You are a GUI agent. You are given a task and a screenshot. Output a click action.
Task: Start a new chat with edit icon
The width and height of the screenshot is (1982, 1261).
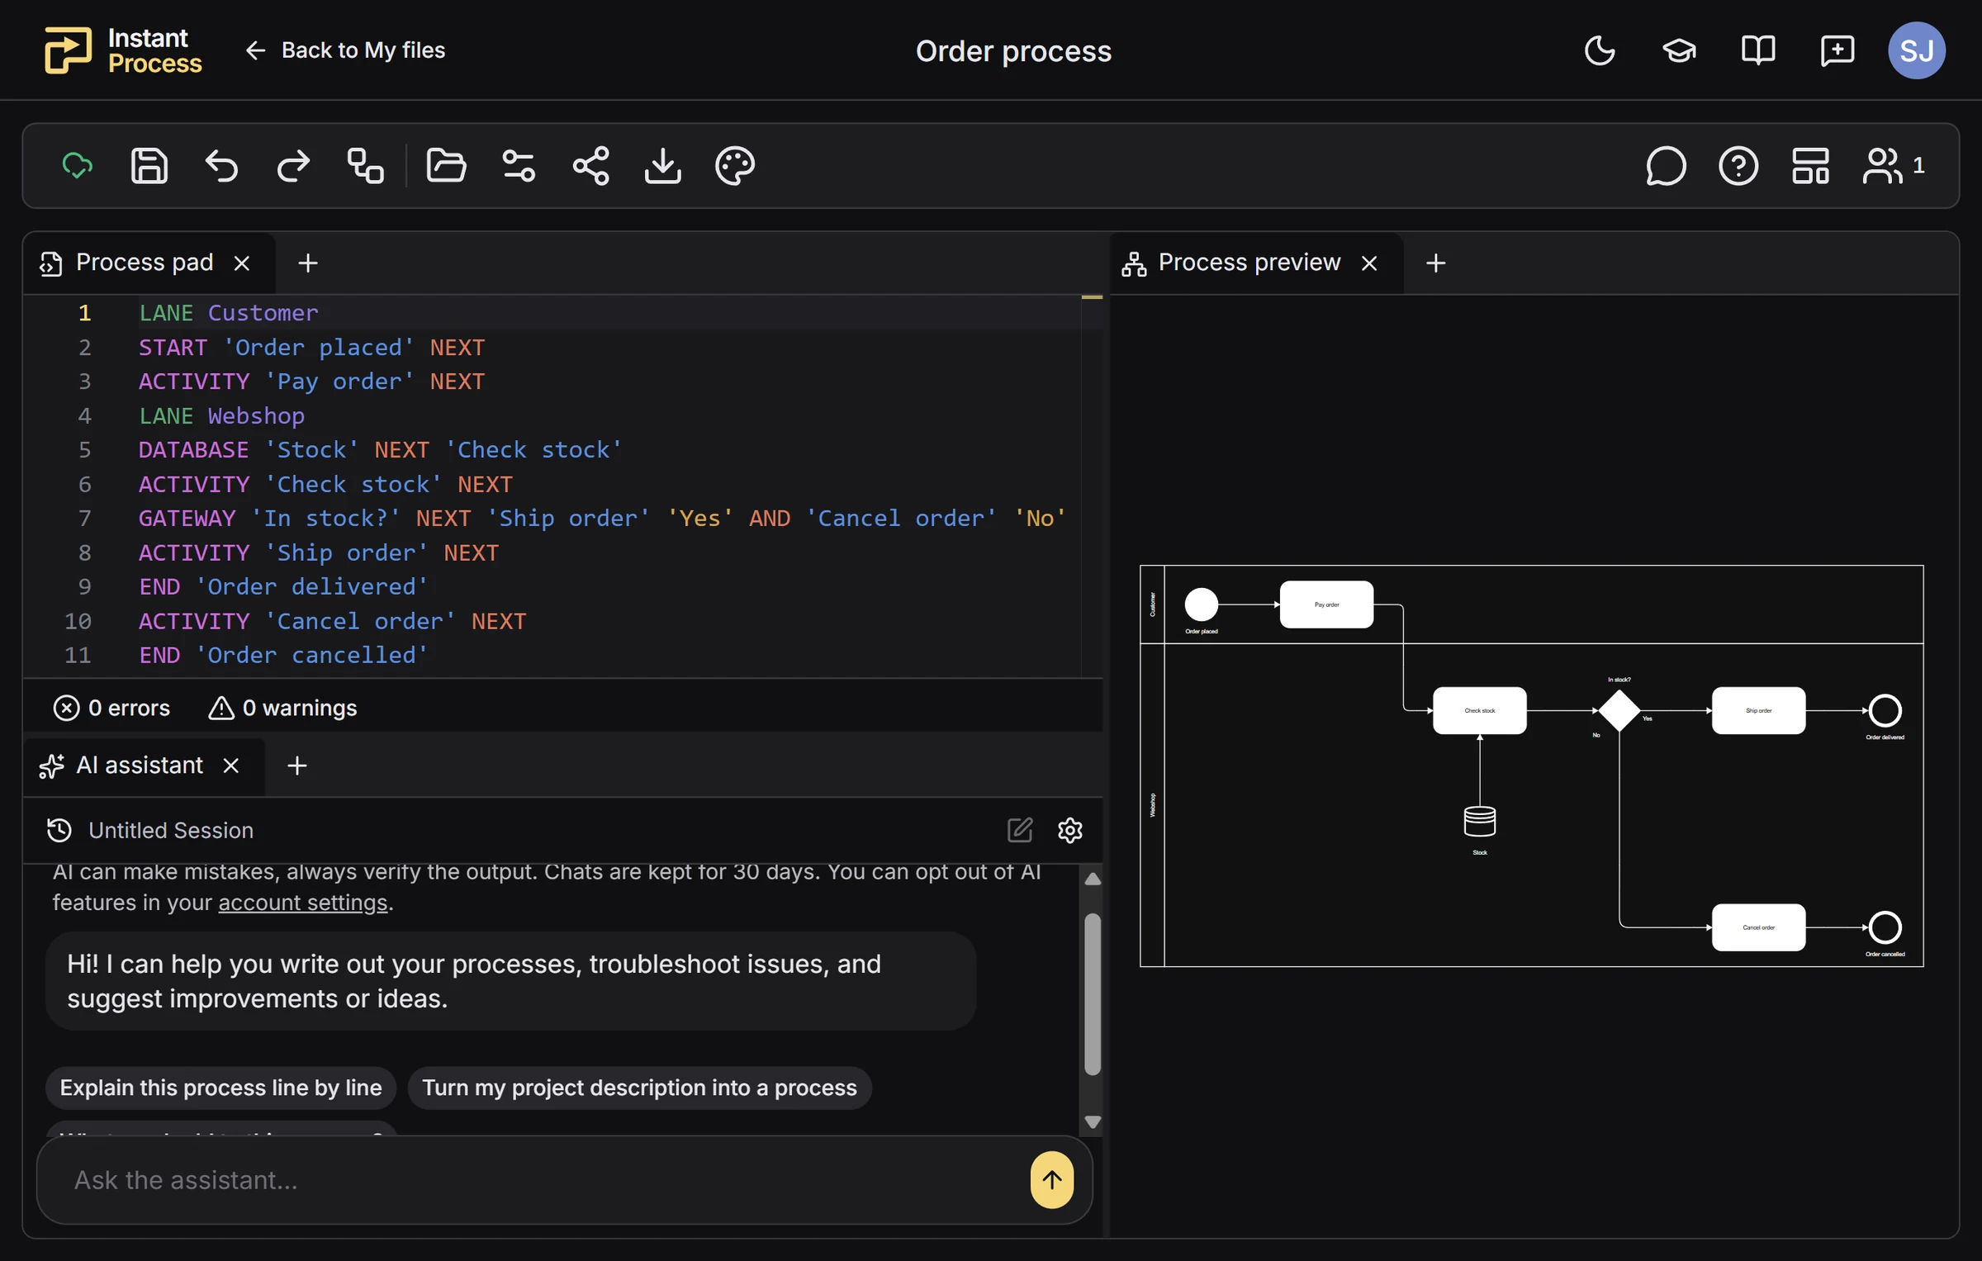[1020, 830]
